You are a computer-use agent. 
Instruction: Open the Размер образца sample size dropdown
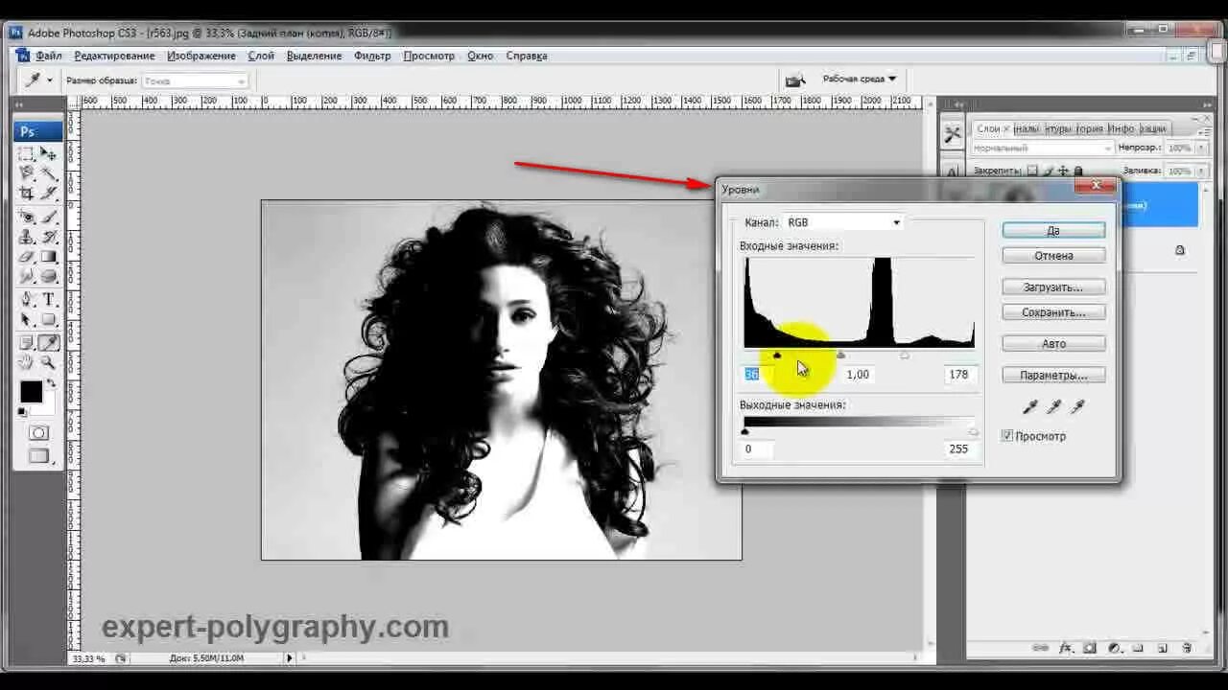(195, 80)
